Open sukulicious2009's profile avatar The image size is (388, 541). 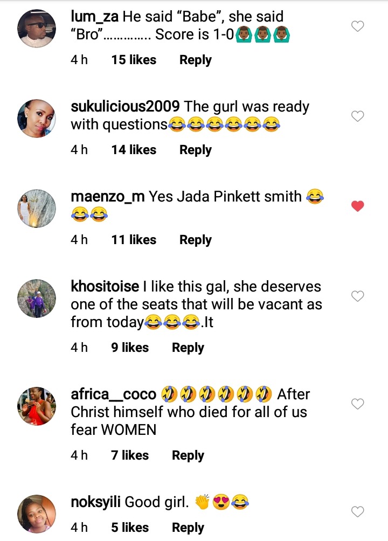(x=37, y=119)
